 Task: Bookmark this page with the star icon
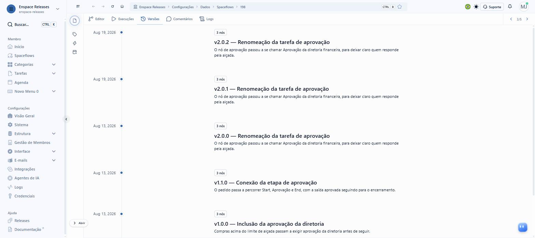[x=400, y=7]
